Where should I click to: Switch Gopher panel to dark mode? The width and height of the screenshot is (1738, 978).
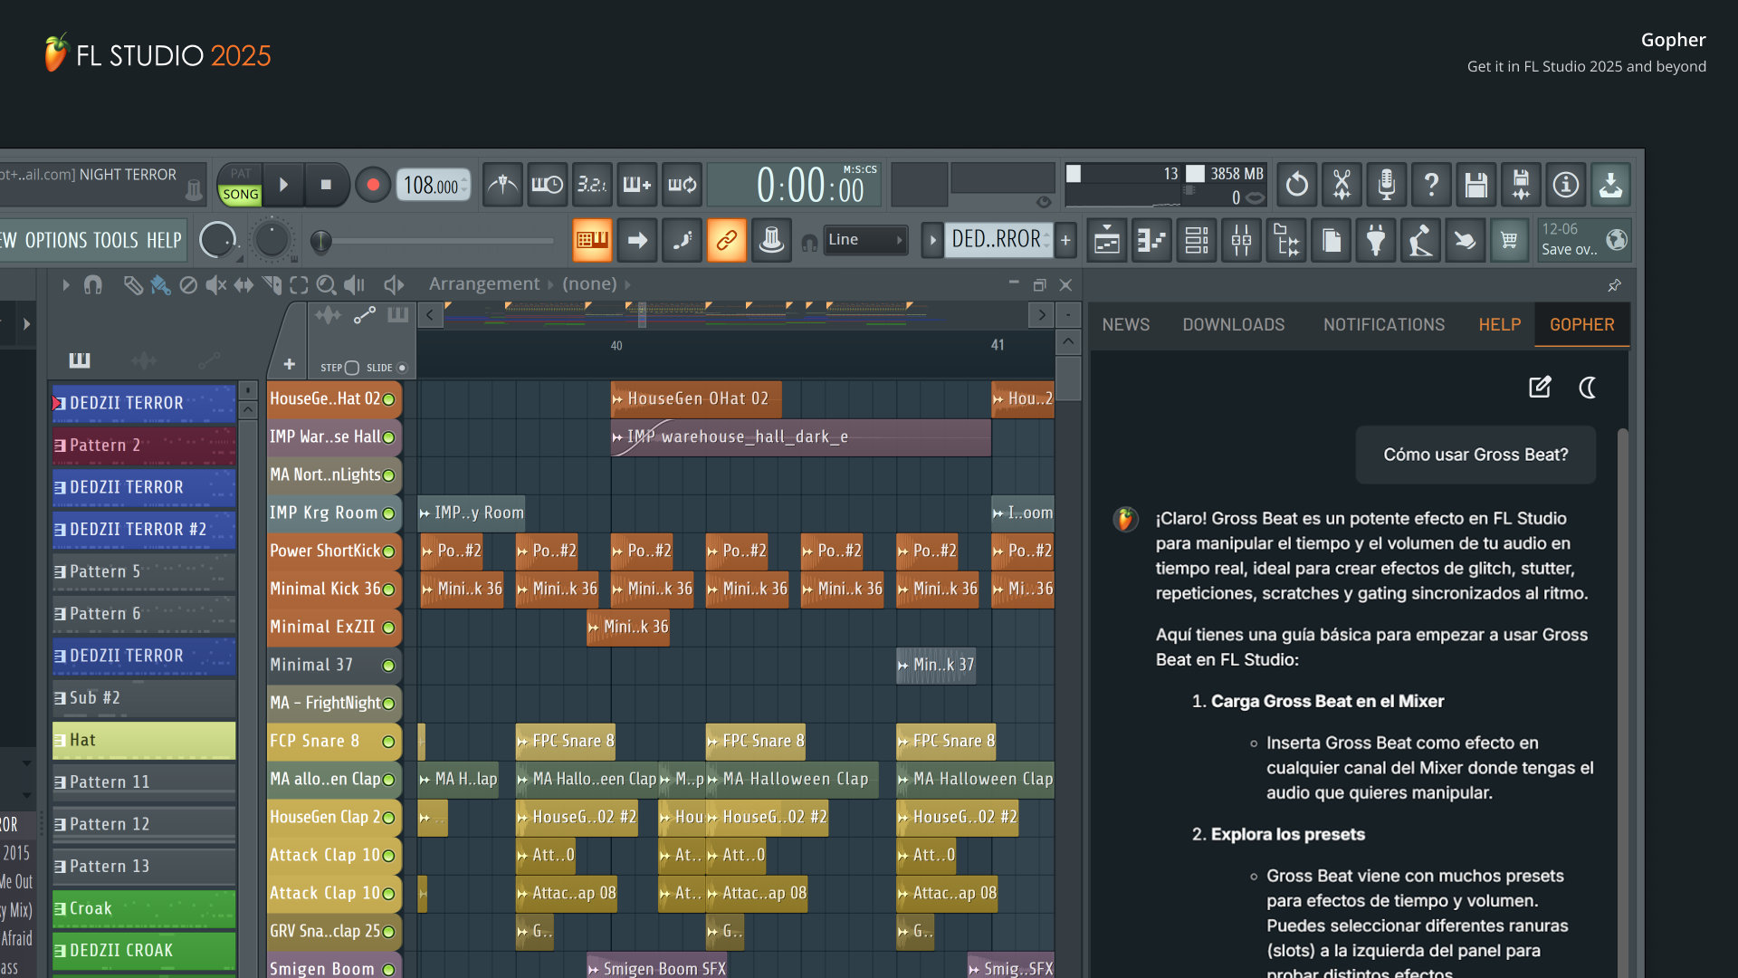1587,388
